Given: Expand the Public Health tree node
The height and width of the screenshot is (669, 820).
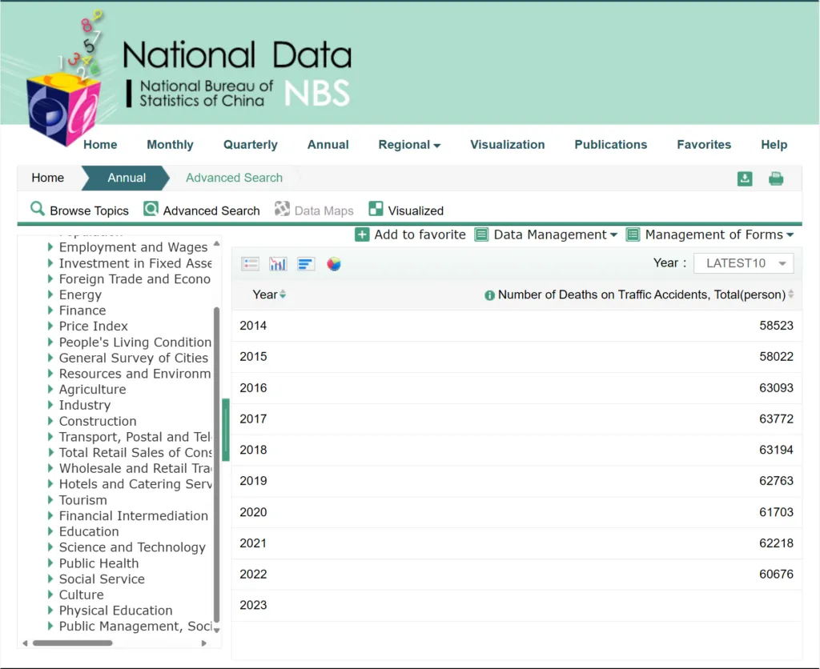Looking at the screenshot, I should 51,563.
